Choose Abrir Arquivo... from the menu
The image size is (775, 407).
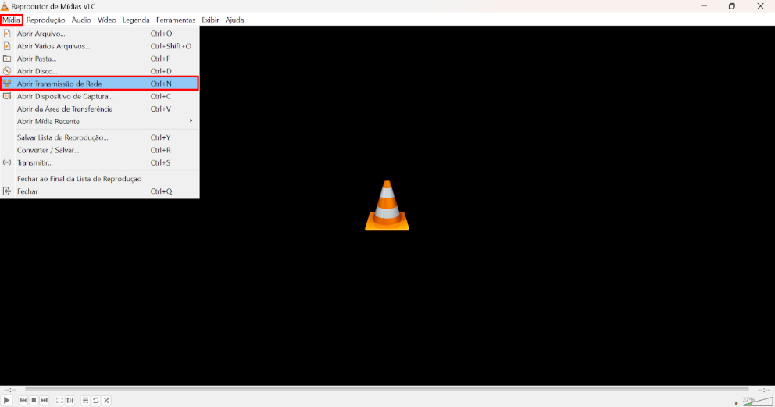(100, 34)
